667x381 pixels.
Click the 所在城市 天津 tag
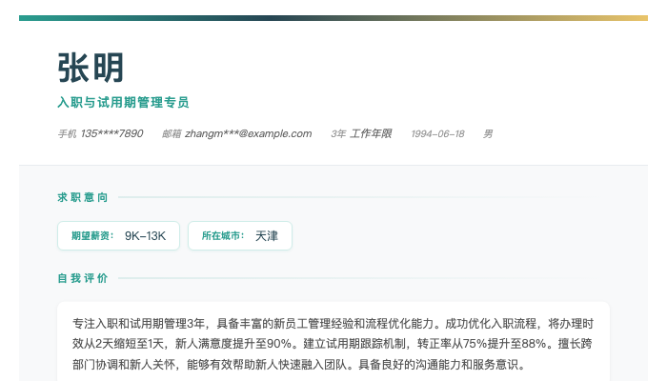pyautogui.click(x=240, y=235)
